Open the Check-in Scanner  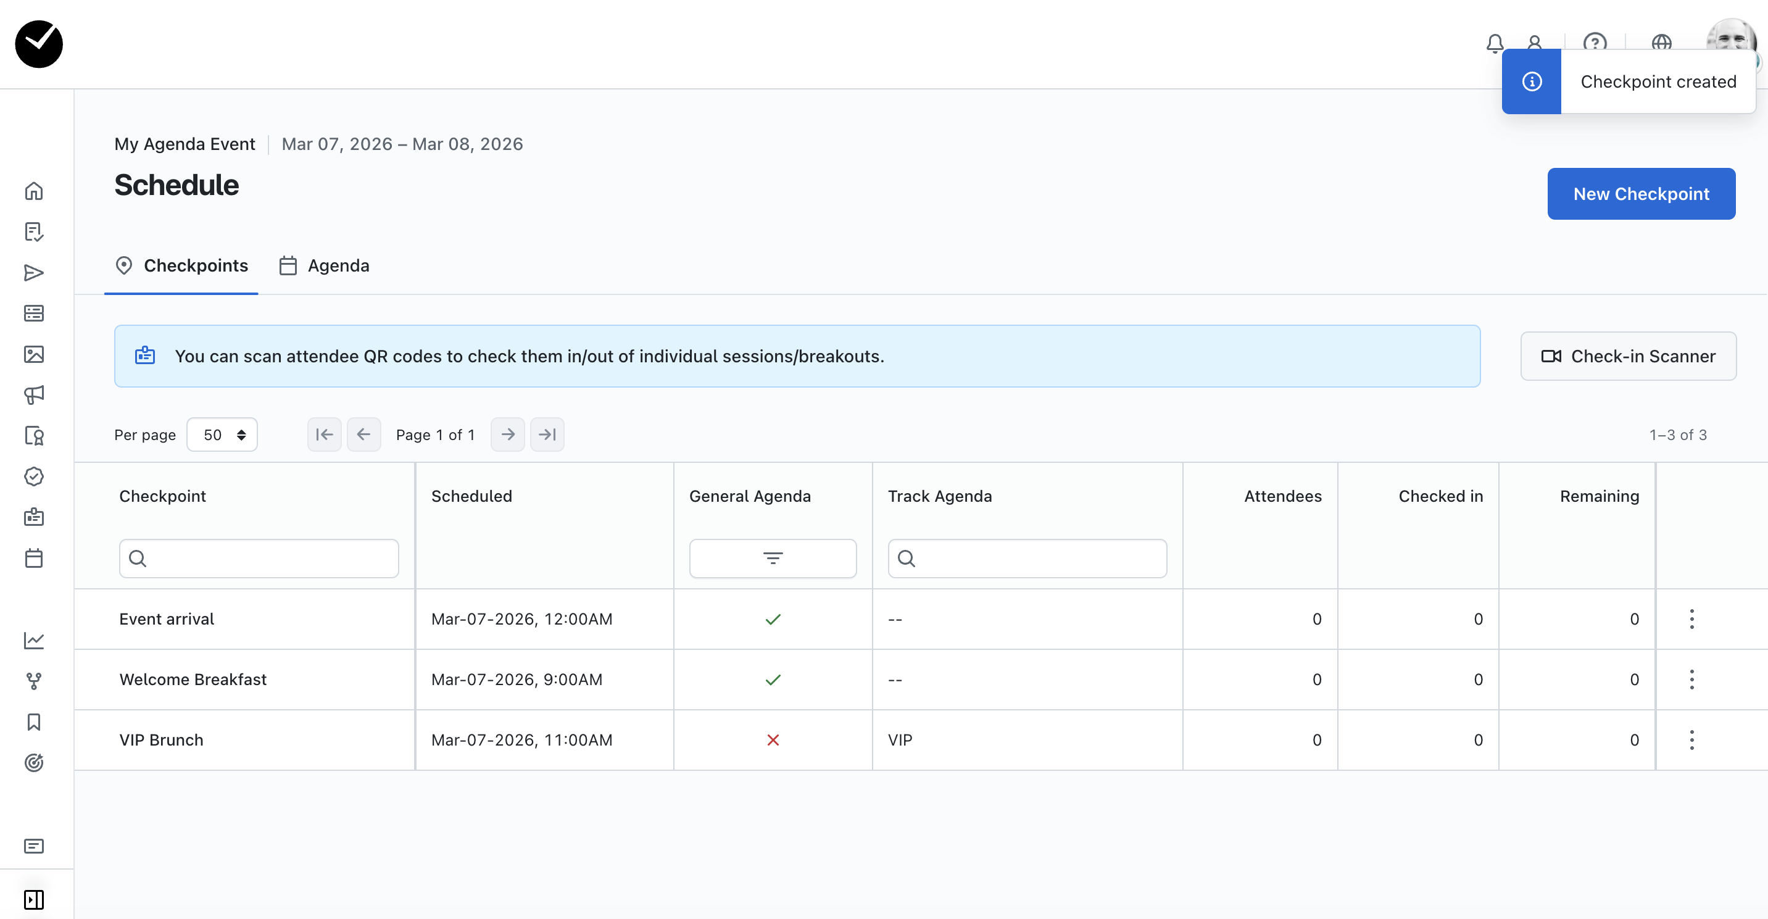(1628, 356)
